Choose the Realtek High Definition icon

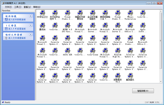(x=118, y=50)
